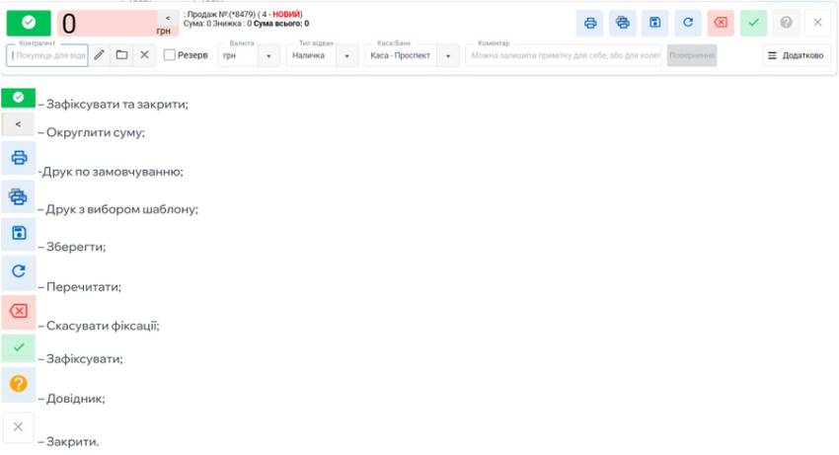The width and height of the screenshot is (839, 455).
Task: Click the Повернення button
Action: click(x=692, y=56)
